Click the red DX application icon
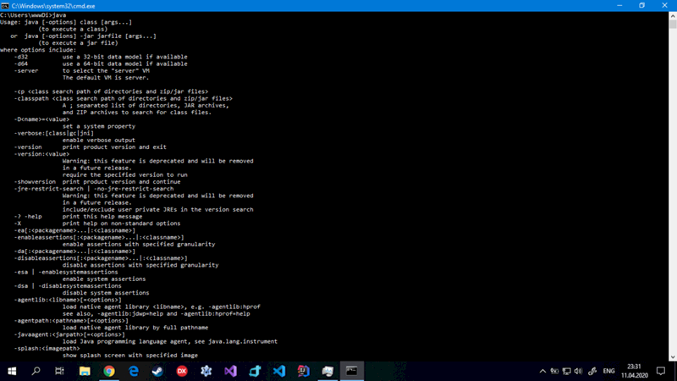The width and height of the screenshot is (677, 381). coord(182,371)
